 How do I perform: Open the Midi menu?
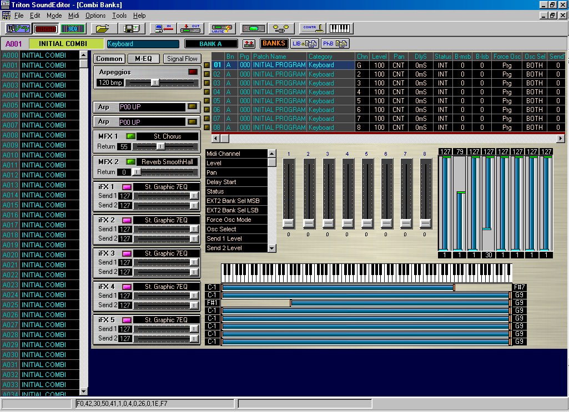tap(73, 16)
